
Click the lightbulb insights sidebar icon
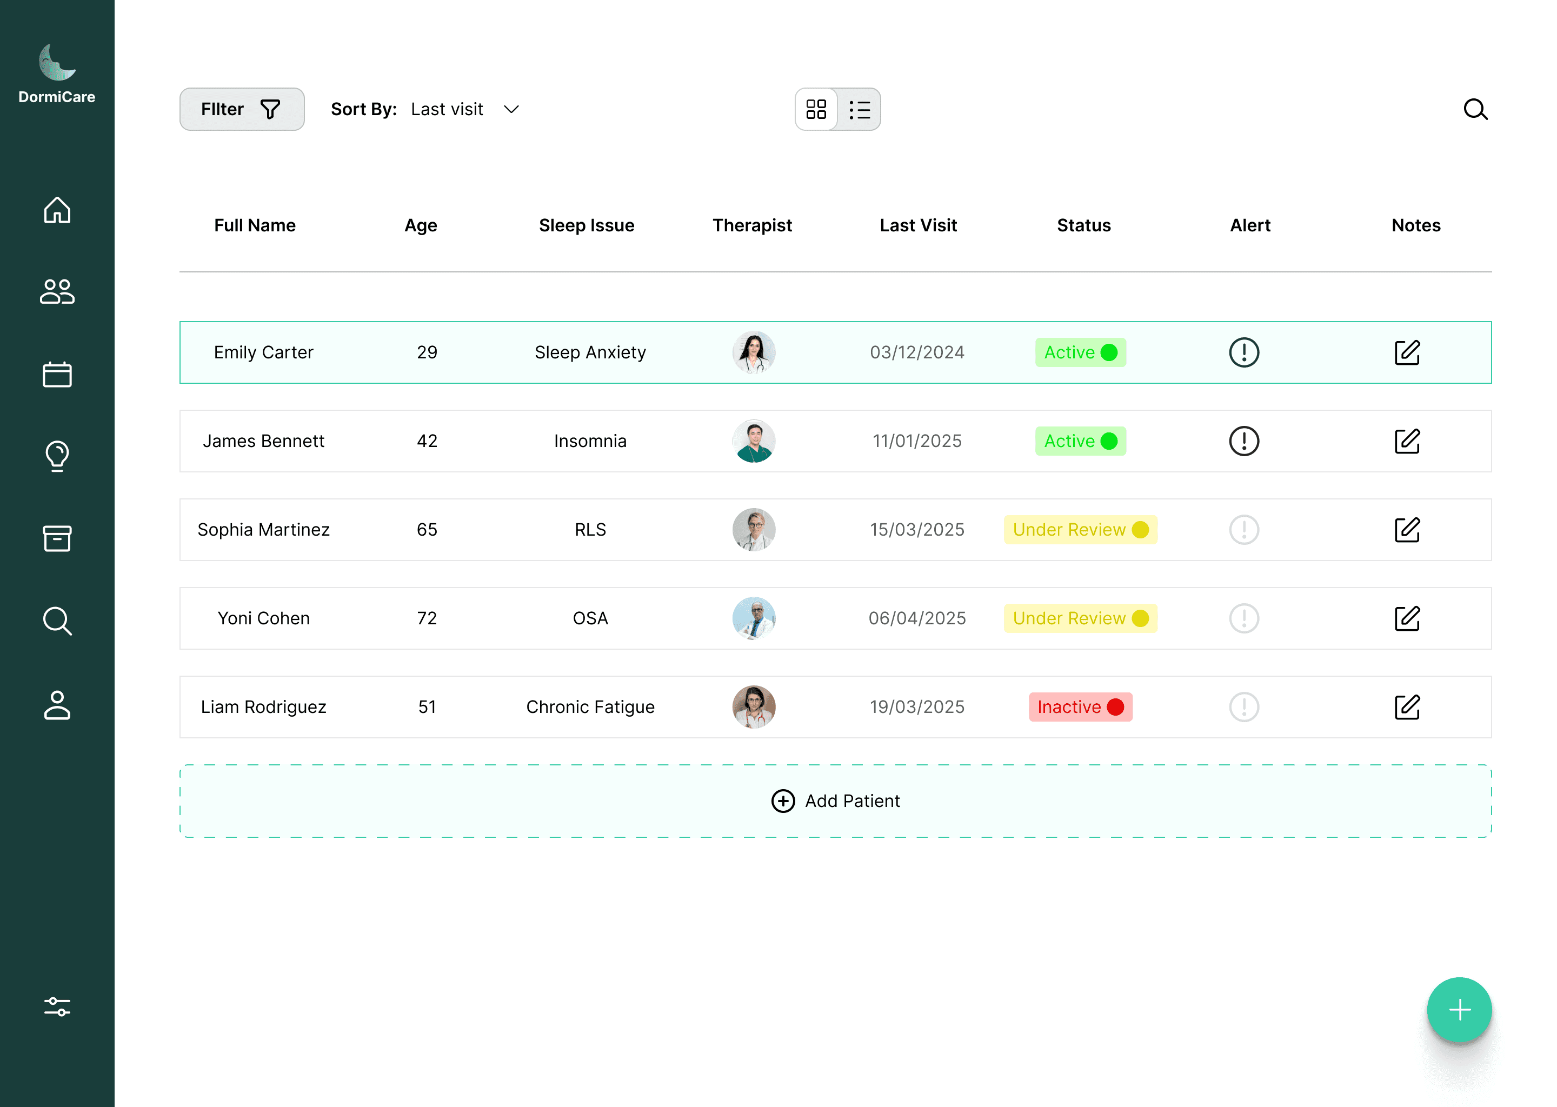(57, 456)
